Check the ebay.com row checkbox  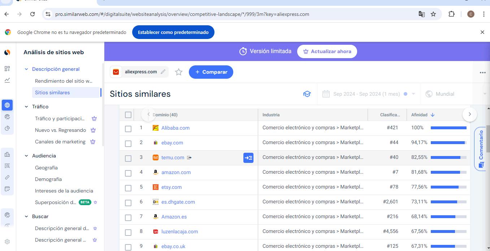click(x=128, y=143)
